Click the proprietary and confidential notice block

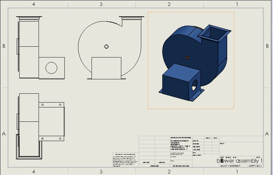[125, 160]
